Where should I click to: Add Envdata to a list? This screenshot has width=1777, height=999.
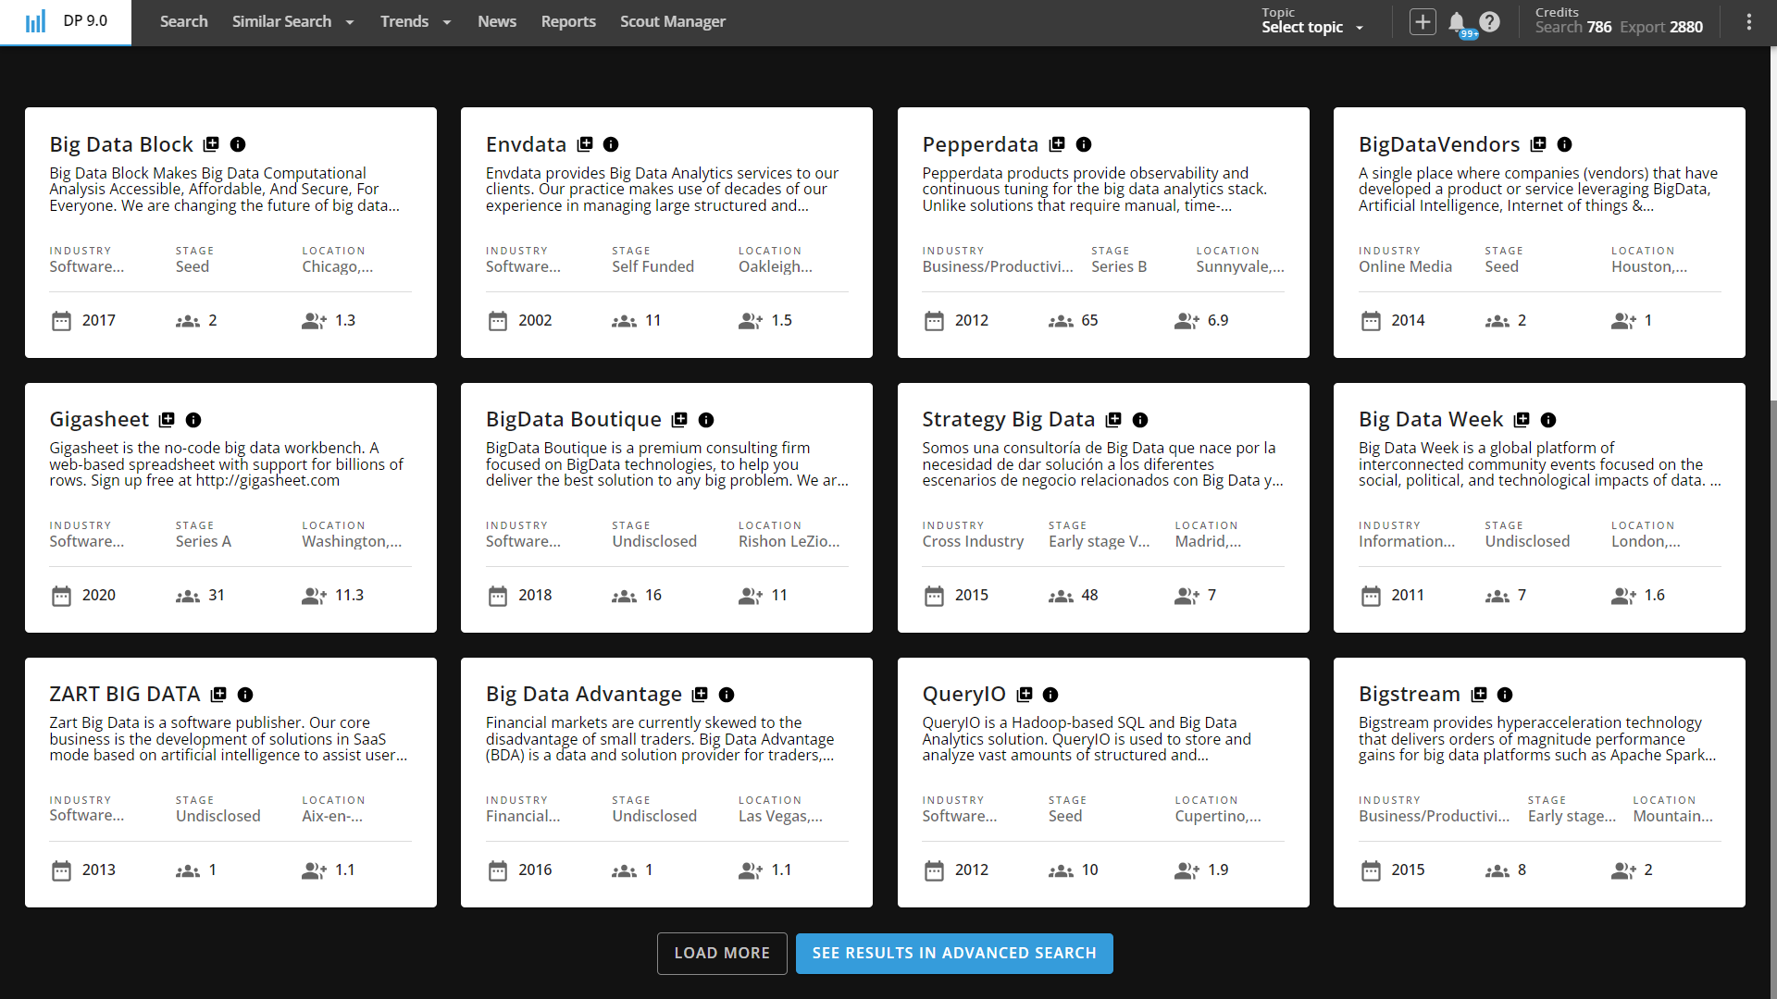[585, 144]
